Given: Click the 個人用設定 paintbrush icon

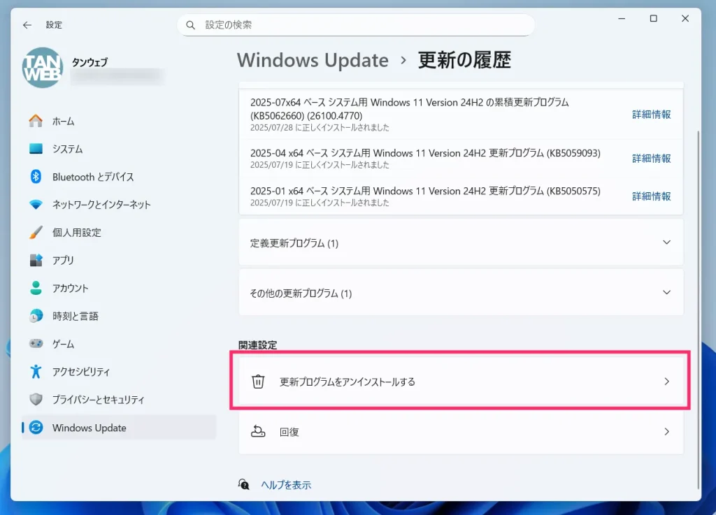Looking at the screenshot, I should pos(36,232).
